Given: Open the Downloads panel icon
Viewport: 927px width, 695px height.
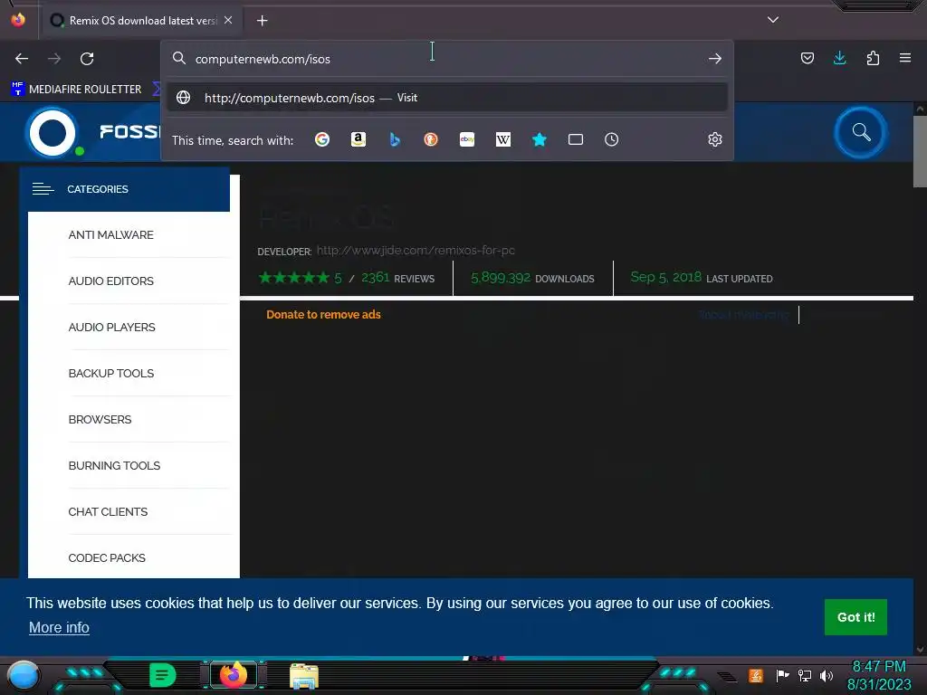Looking at the screenshot, I should tap(839, 58).
